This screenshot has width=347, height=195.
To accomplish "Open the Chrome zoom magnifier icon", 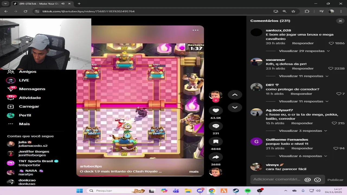I will coord(284,11).
